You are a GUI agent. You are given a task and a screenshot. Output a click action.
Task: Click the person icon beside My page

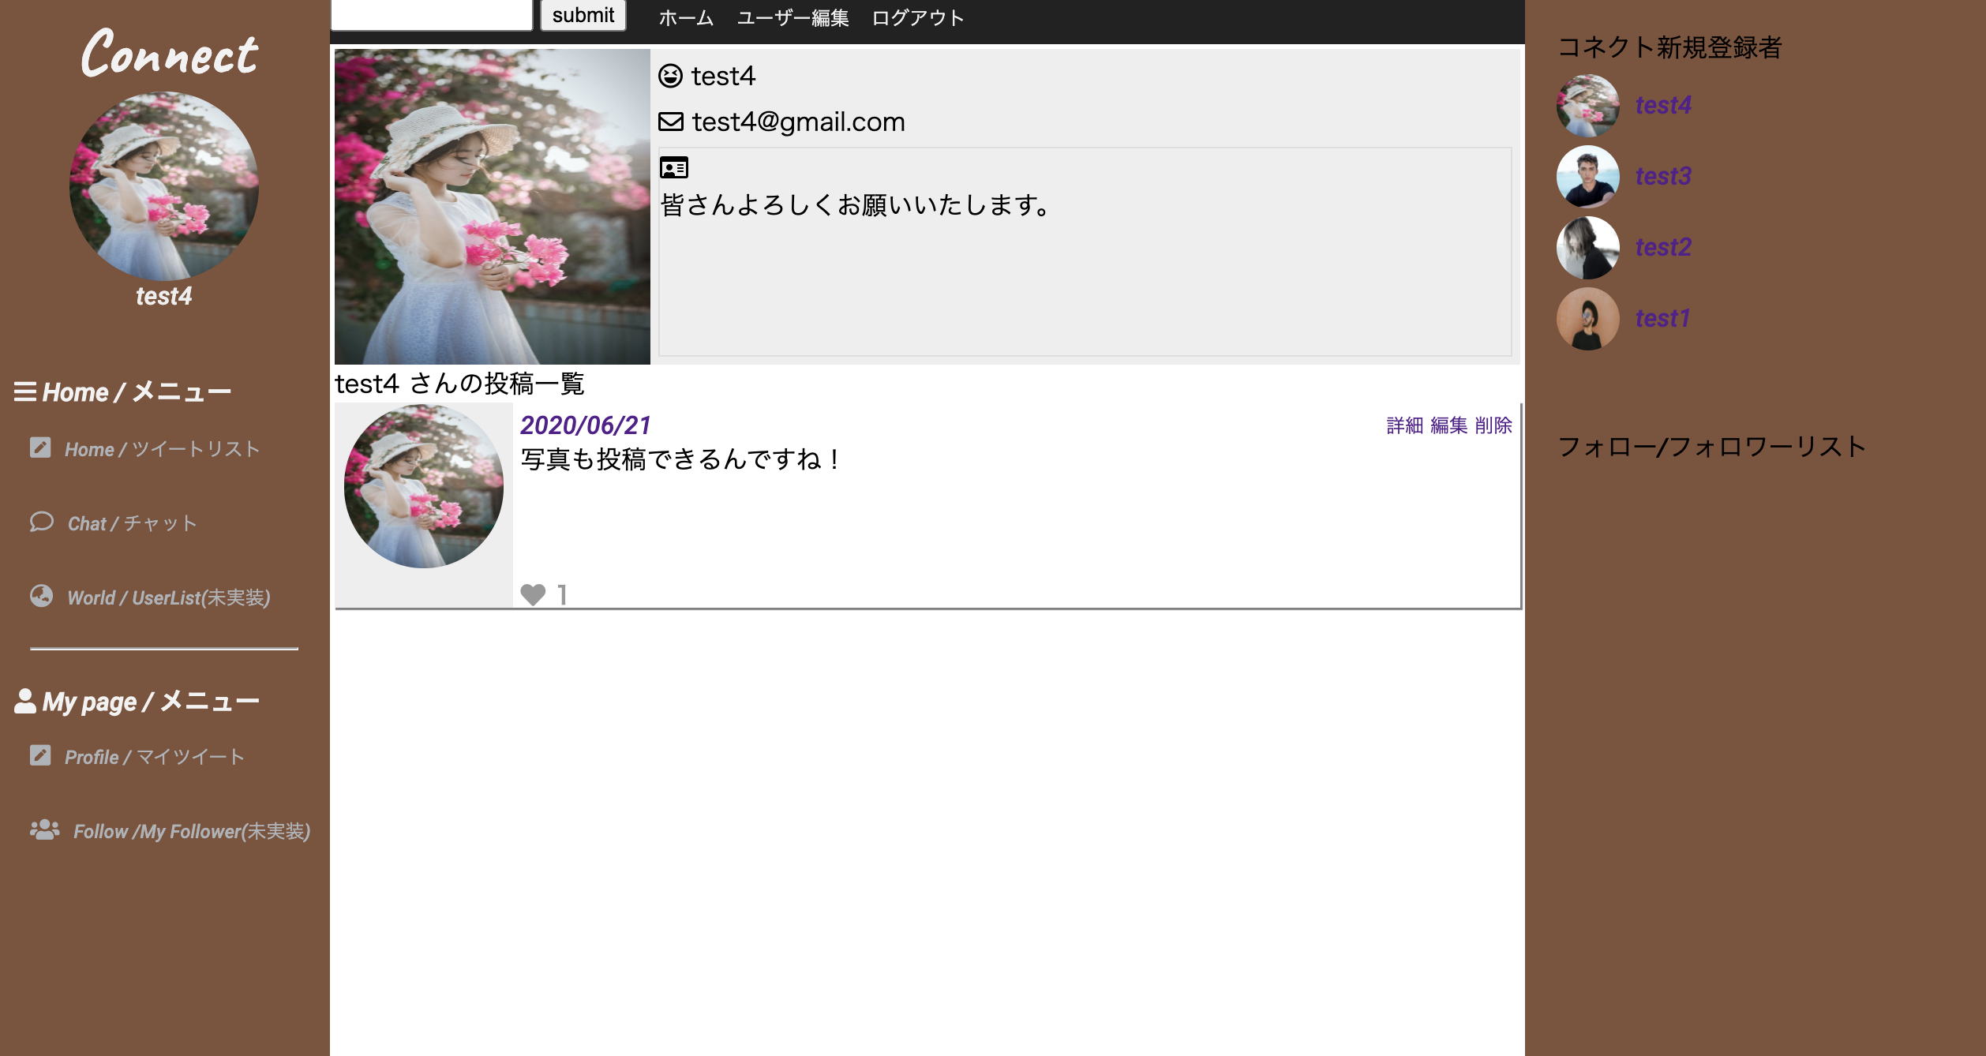point(24,701)
